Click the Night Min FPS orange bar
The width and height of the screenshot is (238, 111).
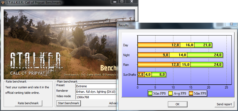click(x=154, y=55)
